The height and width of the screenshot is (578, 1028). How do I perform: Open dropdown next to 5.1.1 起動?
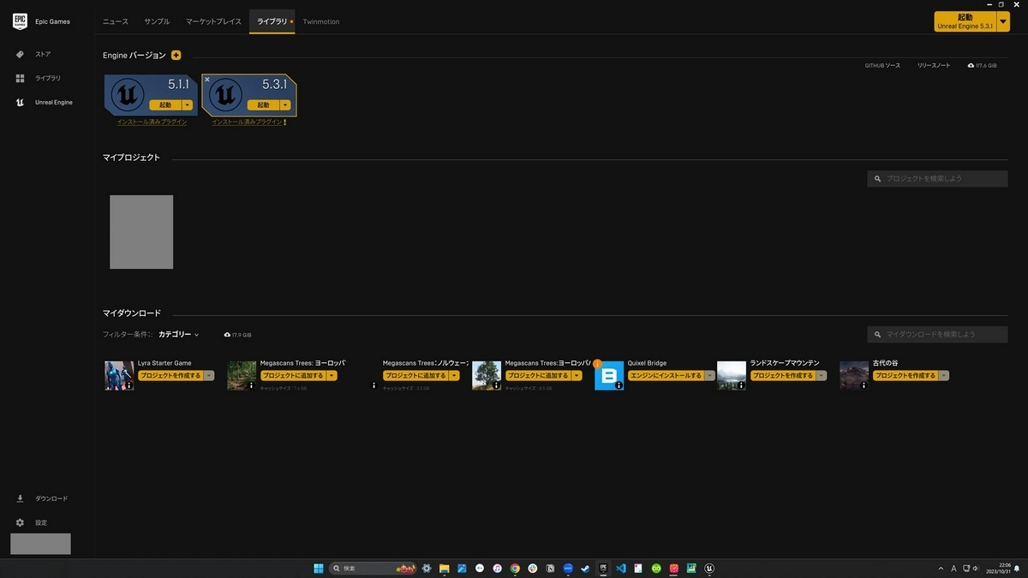click(x=188, y=105)
